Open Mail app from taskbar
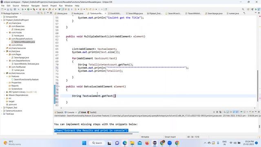The width and height of the screenshot is (261, 147). click(139, 143)
